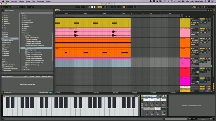The image size is (216, 121).
Task: Open the MIDI Effects category
Action: 7,43
